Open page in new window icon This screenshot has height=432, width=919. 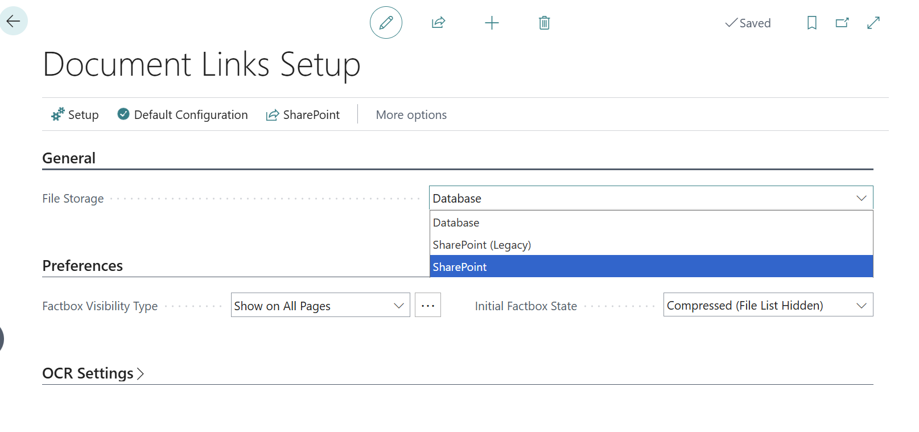[842, 23]
